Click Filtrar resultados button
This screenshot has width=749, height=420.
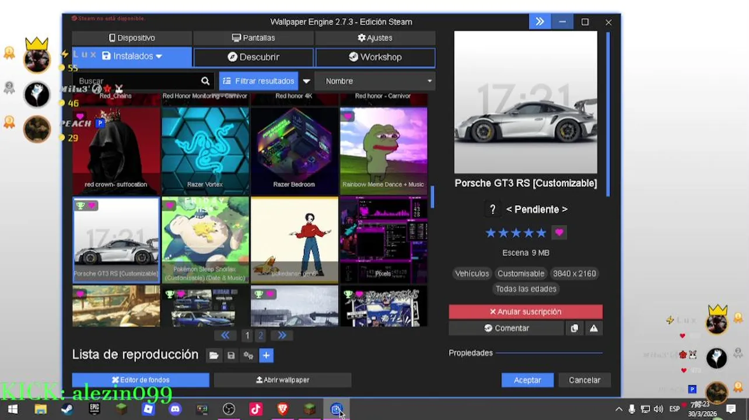click(x=258, y=81)
